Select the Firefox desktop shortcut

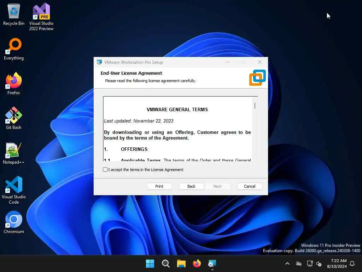point(14,84)
